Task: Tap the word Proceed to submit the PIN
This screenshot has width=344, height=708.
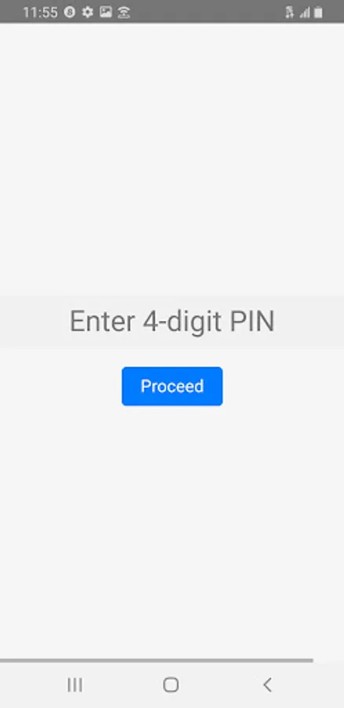Action: click(x=172, y=386)
